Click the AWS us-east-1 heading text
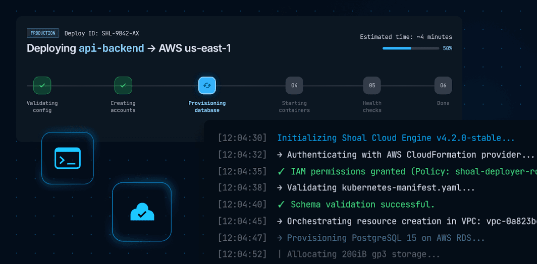537x264 pixels. click(x=194, y=48)
